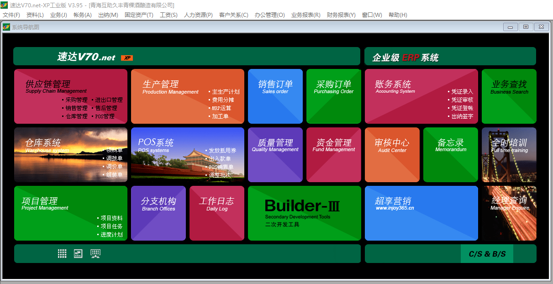Open the 业务报表(R) menu
This screenshot has width=553, height=284.
[x=306, y=15]
